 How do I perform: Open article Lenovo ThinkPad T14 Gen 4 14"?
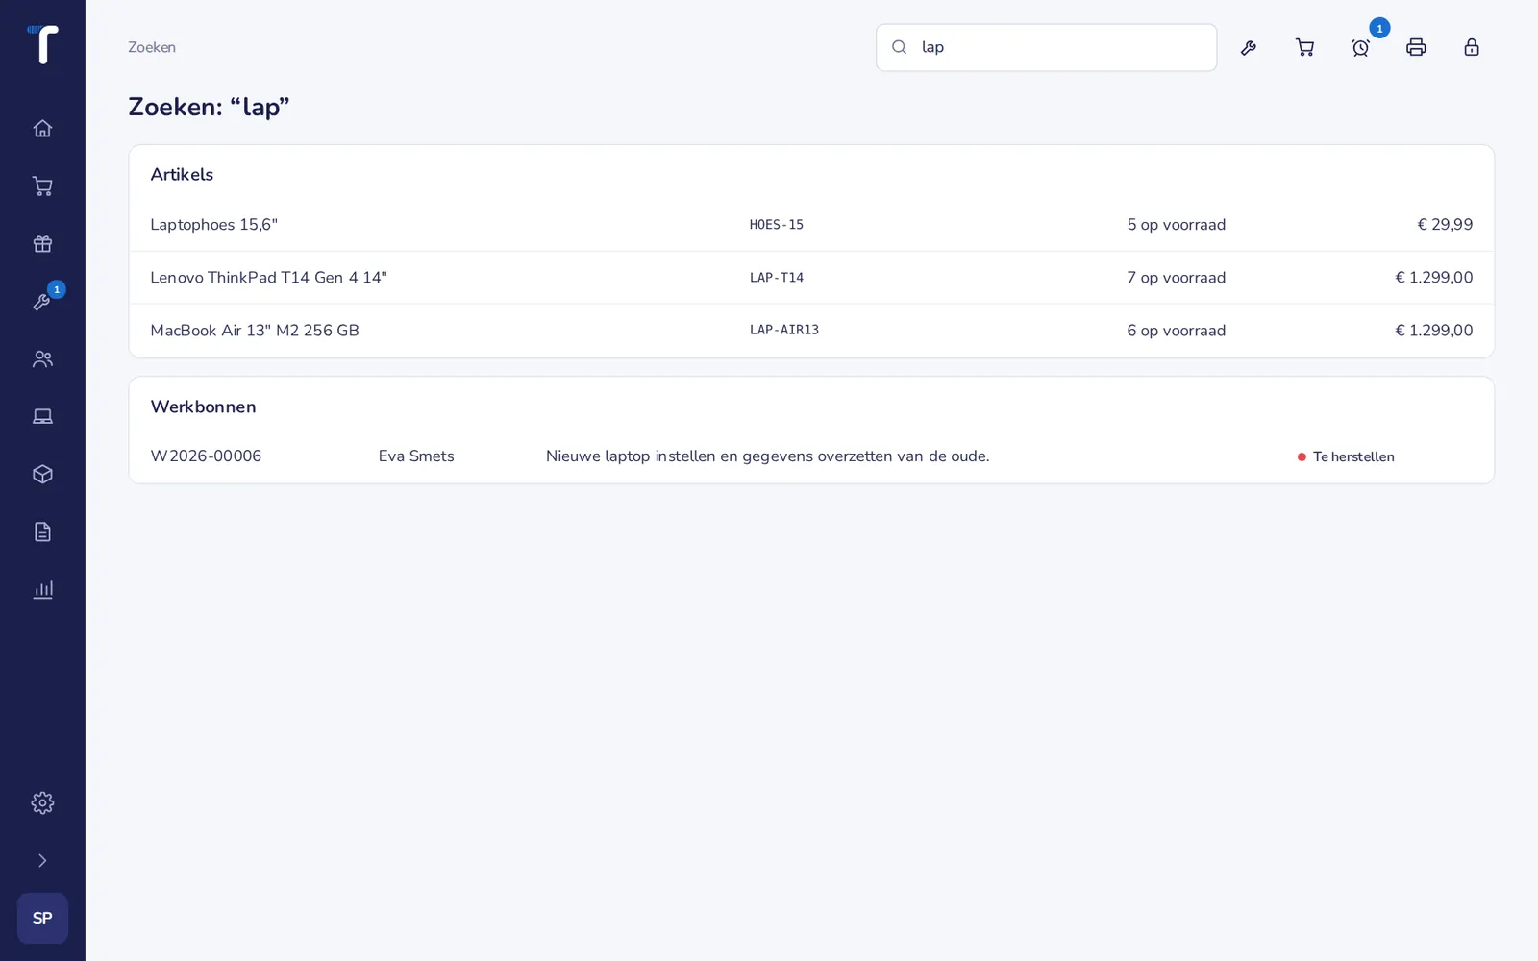[x=811, y=278]
